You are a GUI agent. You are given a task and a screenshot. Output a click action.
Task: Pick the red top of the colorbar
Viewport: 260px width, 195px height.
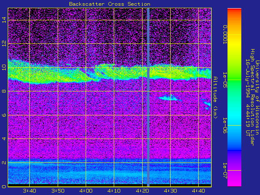pos(234,10)
